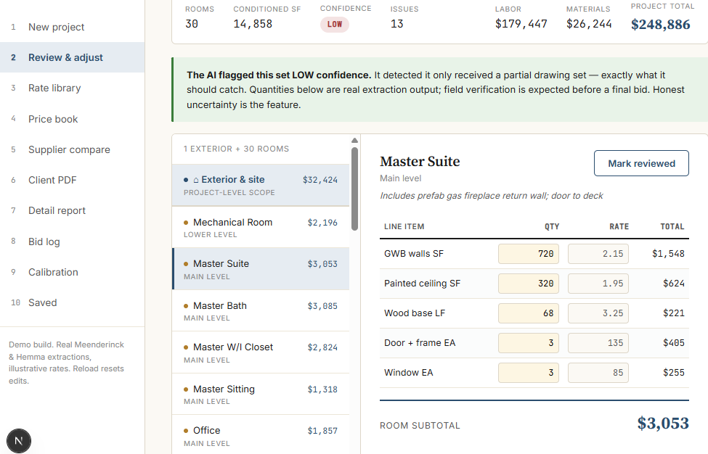Open Master W/I Closet room
Screen dimensions: 708x454
pos(261,352)
